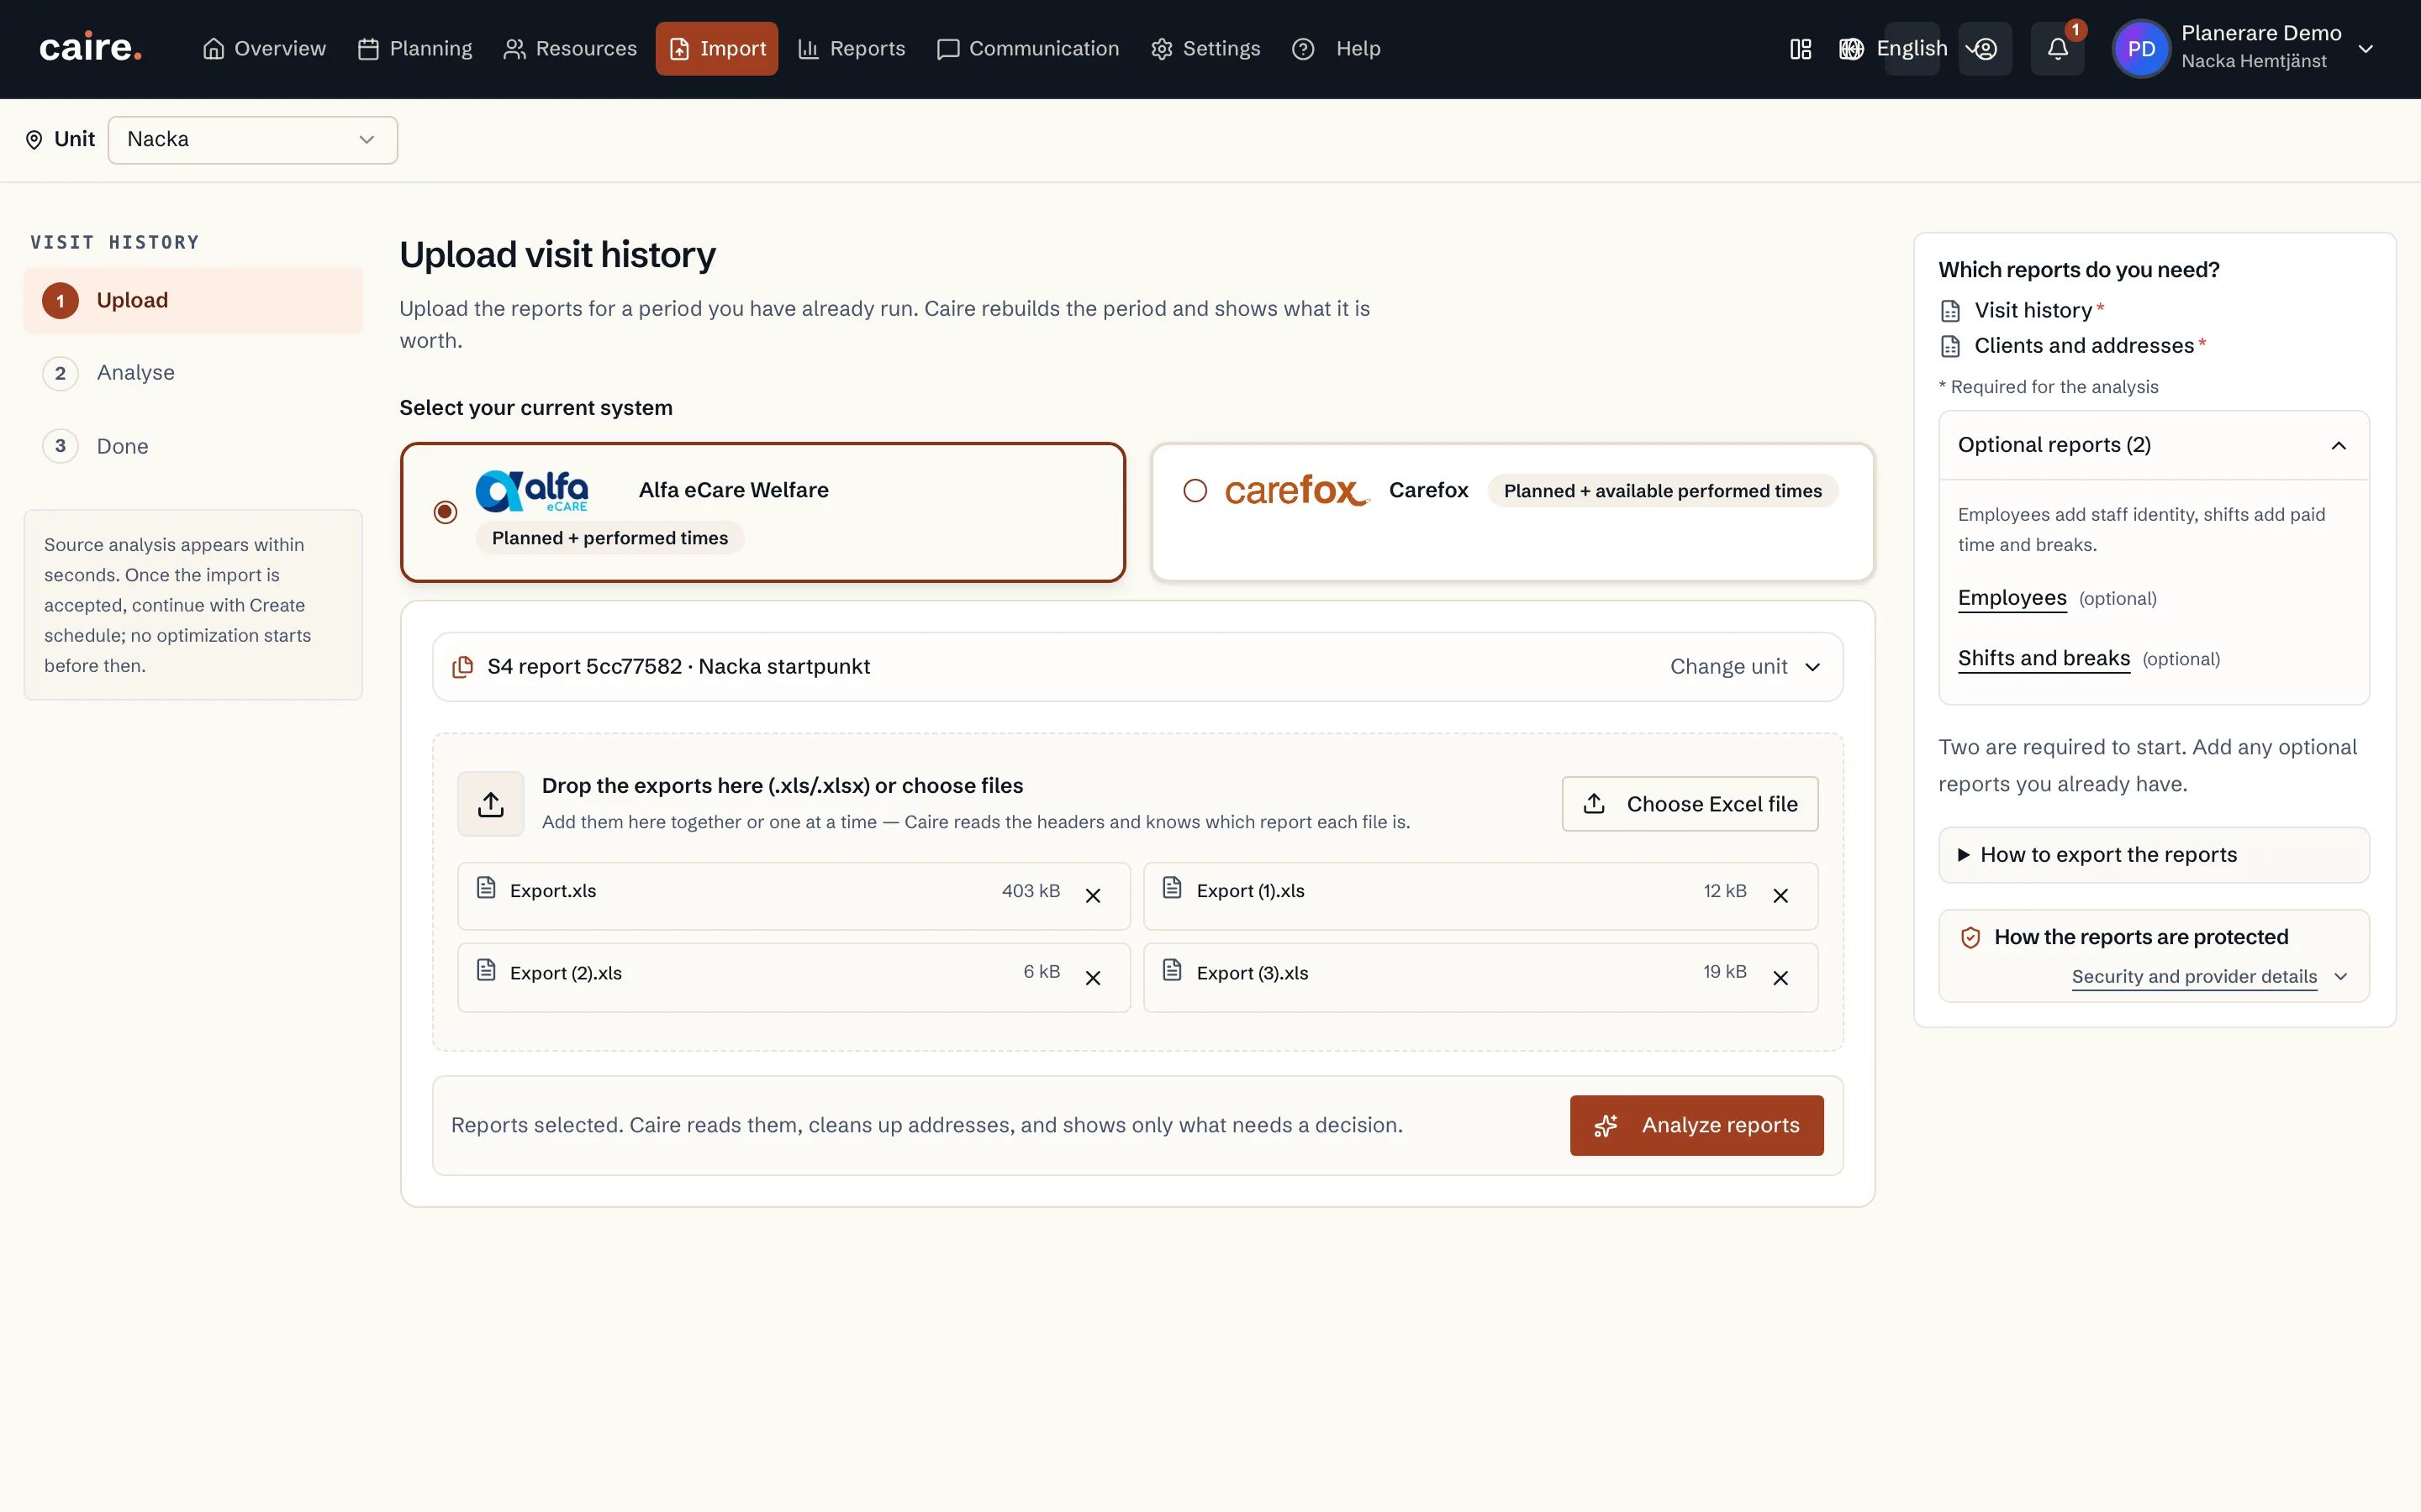The image size is (2421, 1512).
Task: Go to the Overview menu
Action: click(x=264, y=49)
